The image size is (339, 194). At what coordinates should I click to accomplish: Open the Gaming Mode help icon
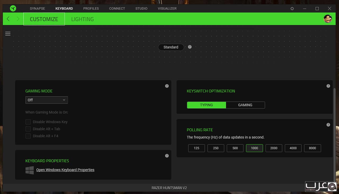coord(167,86)
